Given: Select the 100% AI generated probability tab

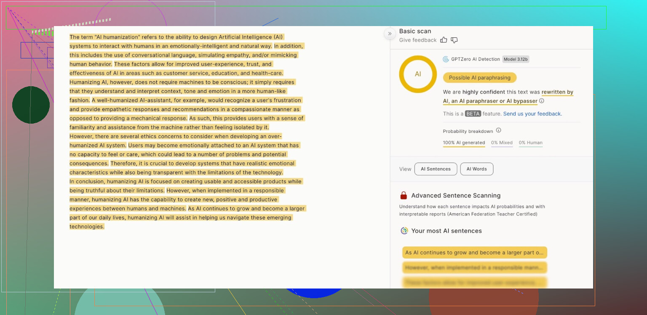Looking at the screenshot, I should point(464,143).
